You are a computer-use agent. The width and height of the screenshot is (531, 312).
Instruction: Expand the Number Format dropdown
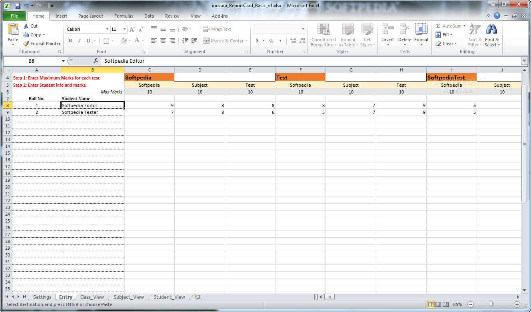[x=303, y=29]
